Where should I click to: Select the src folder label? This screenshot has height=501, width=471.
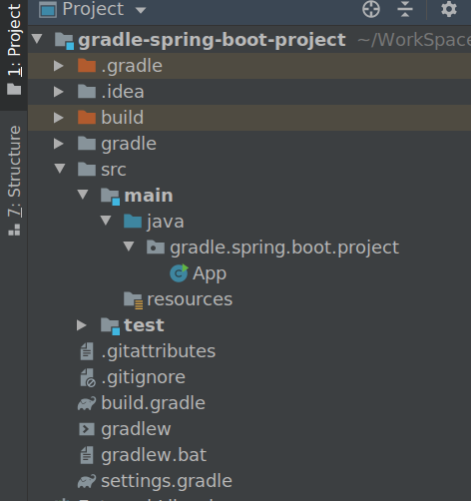[114, 170]
